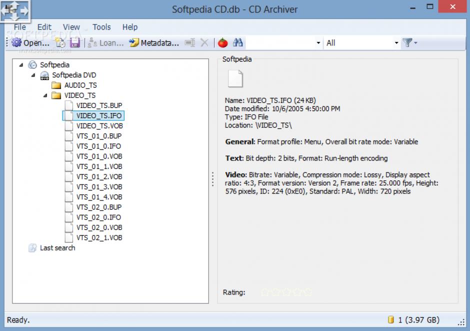Click the funnel filter icon

coord(407,42)
